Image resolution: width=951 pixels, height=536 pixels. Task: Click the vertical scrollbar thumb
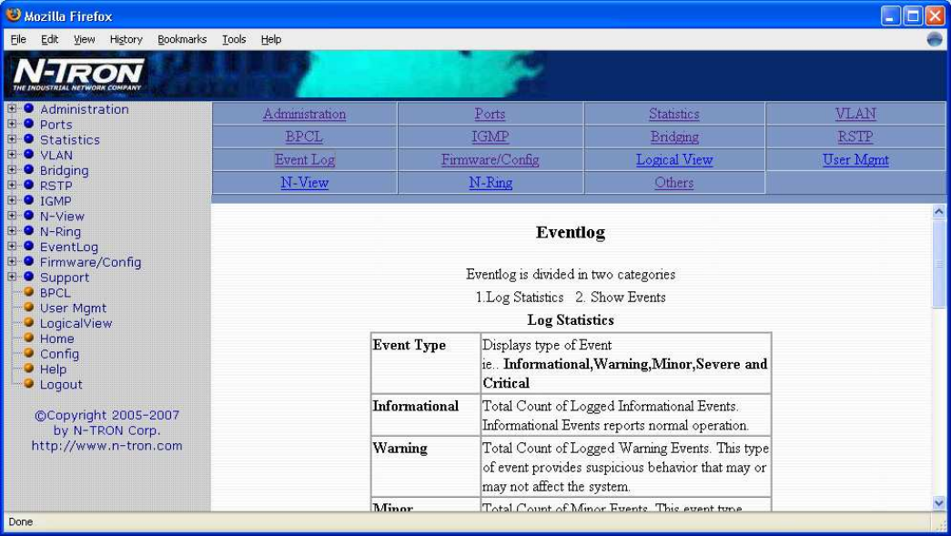click(x=939, y=264)
